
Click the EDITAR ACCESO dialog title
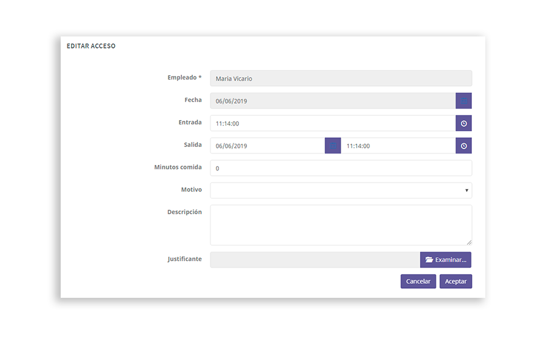[91, 46]
